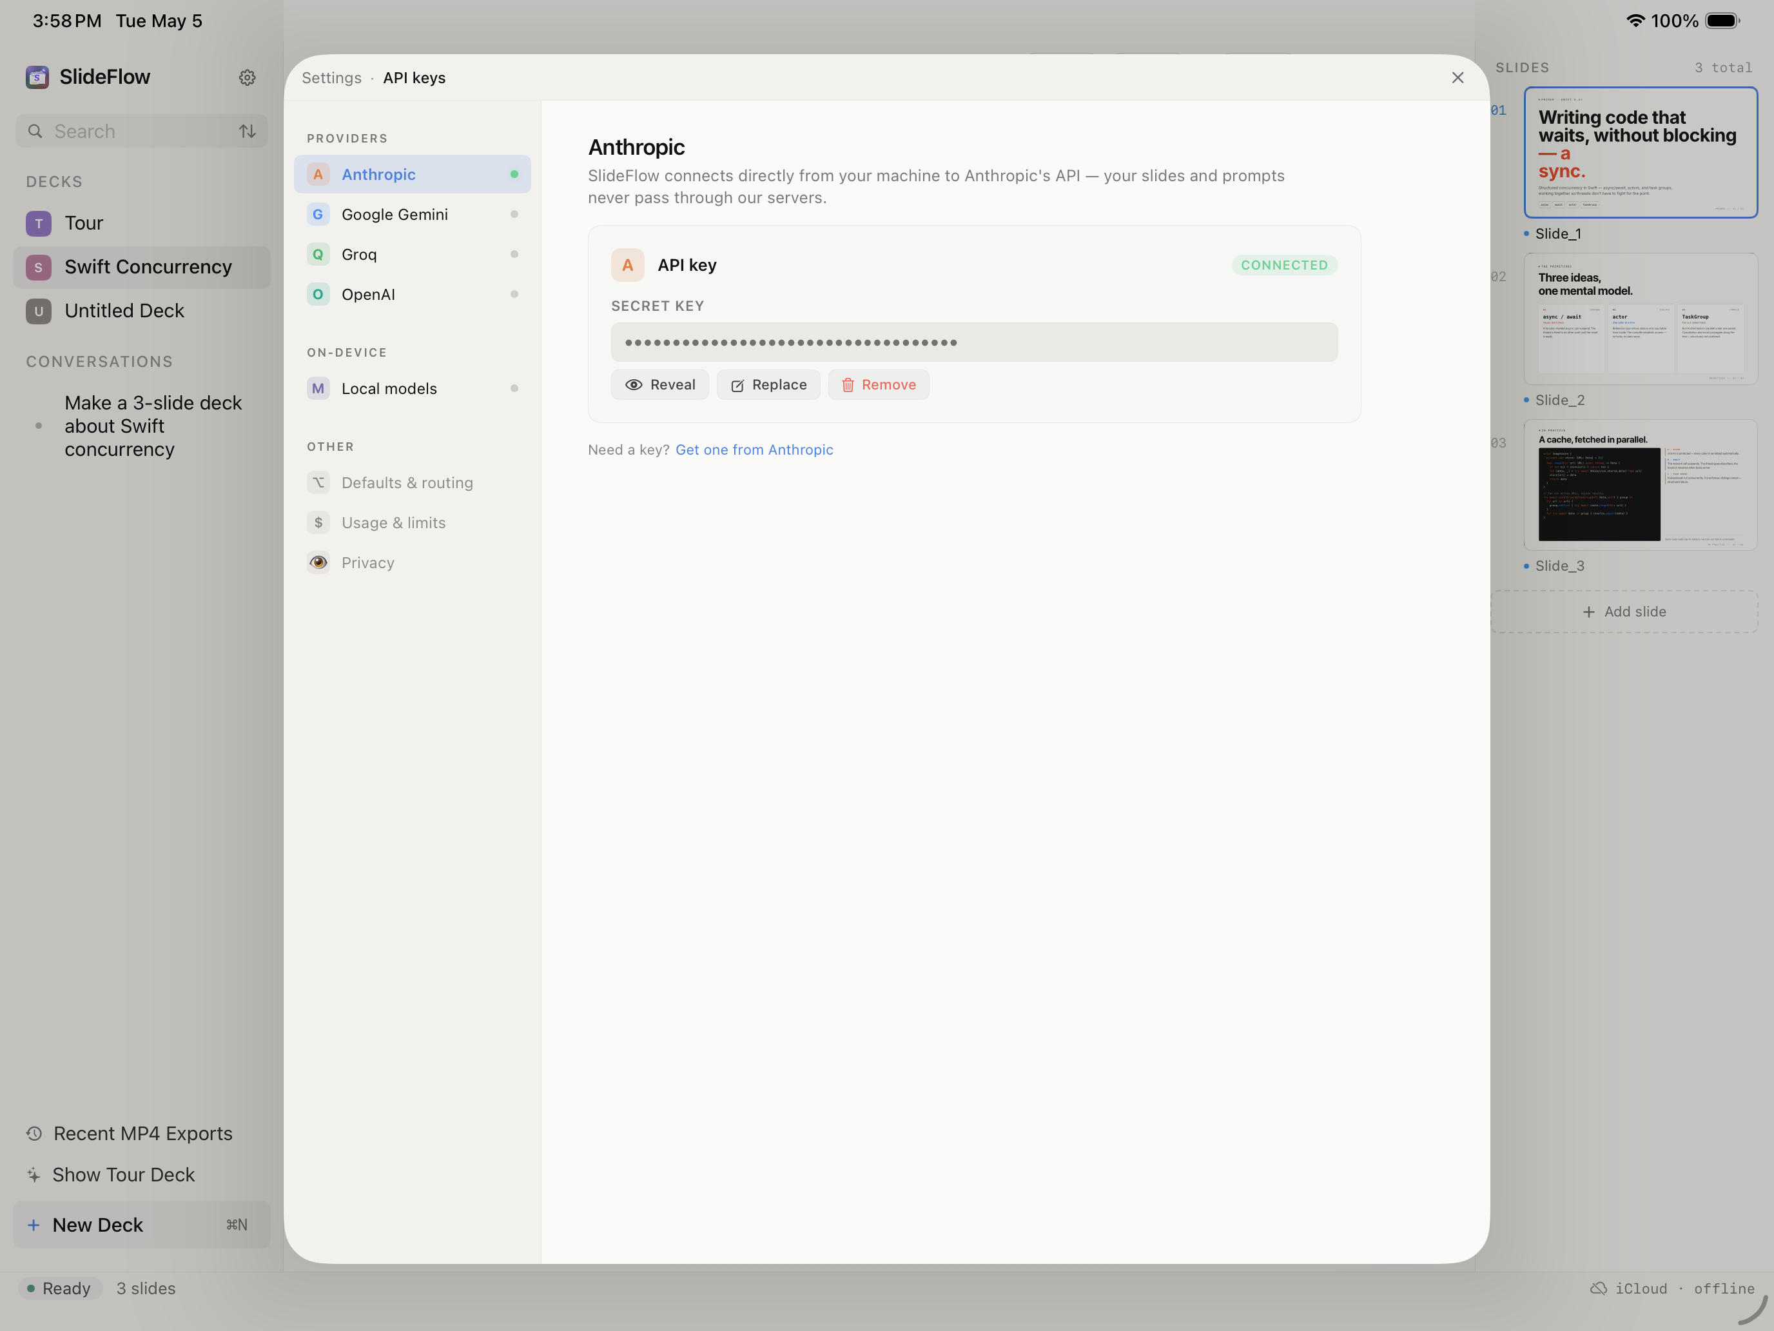
Task: Open settings via the gear icon
Action: [x=247, y=77]
